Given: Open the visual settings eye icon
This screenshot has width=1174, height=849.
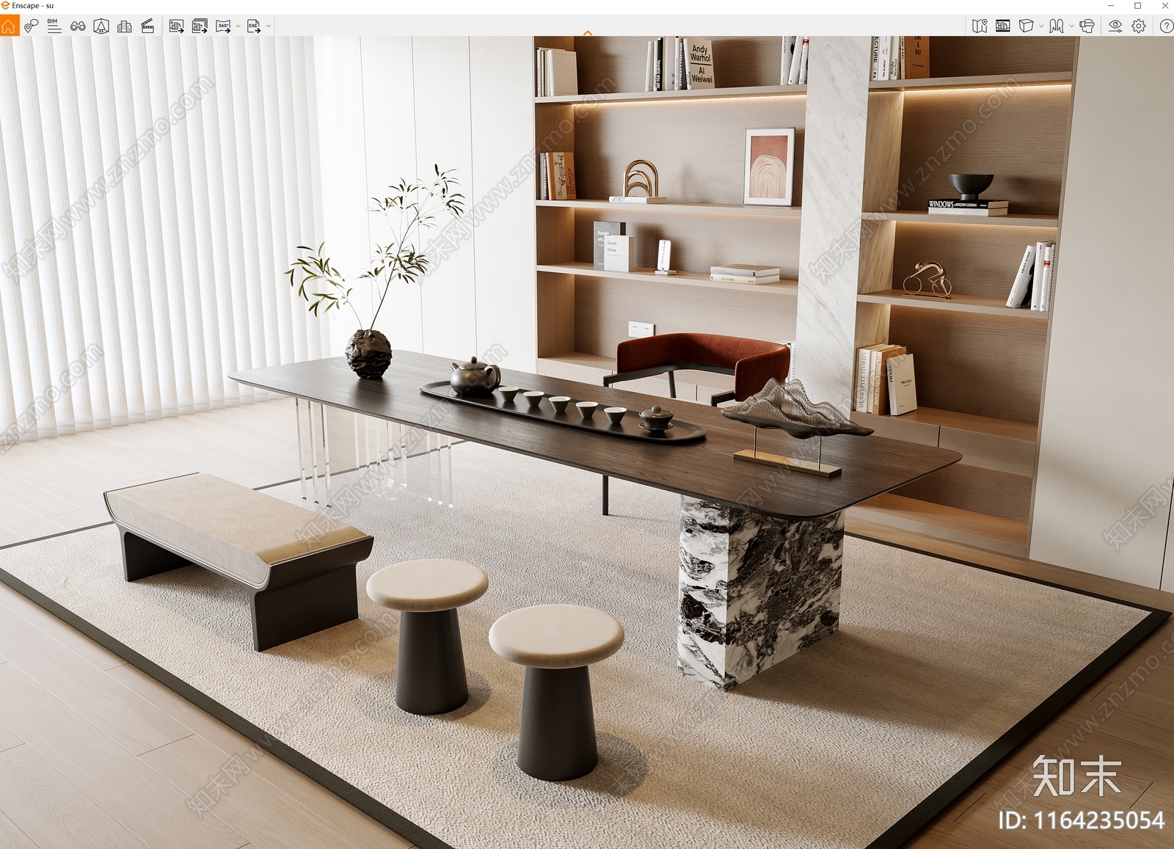Looking at the screenshot, I should 1115,26.
